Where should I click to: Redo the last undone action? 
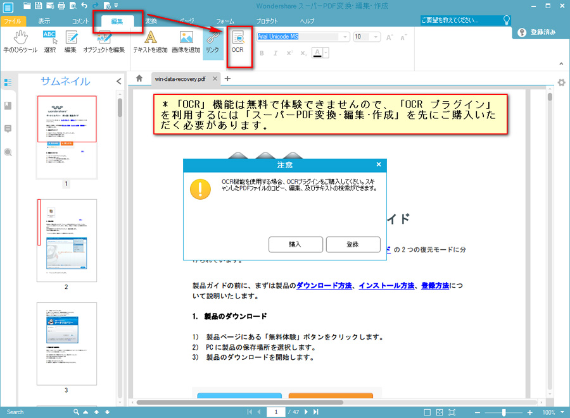[95, 6]
